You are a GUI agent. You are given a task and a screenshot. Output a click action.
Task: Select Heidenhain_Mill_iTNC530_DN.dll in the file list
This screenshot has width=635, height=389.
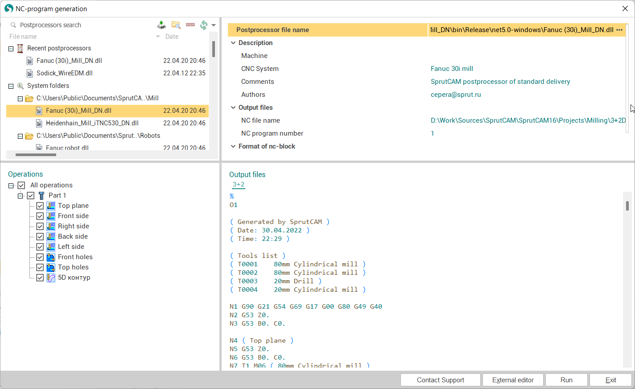pos(92,123)
